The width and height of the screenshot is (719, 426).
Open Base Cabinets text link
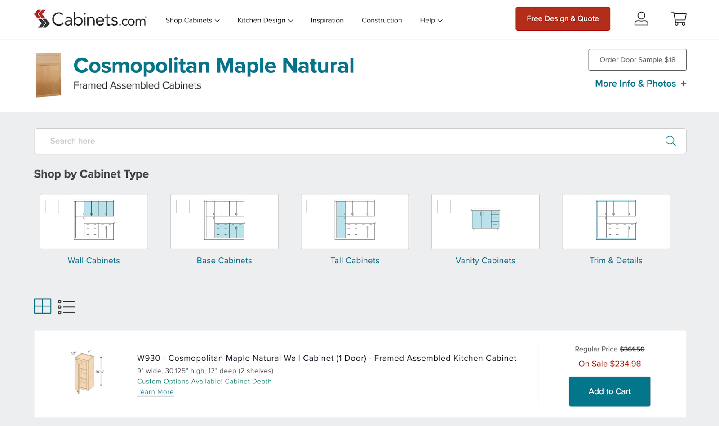(x=224, y=261)
